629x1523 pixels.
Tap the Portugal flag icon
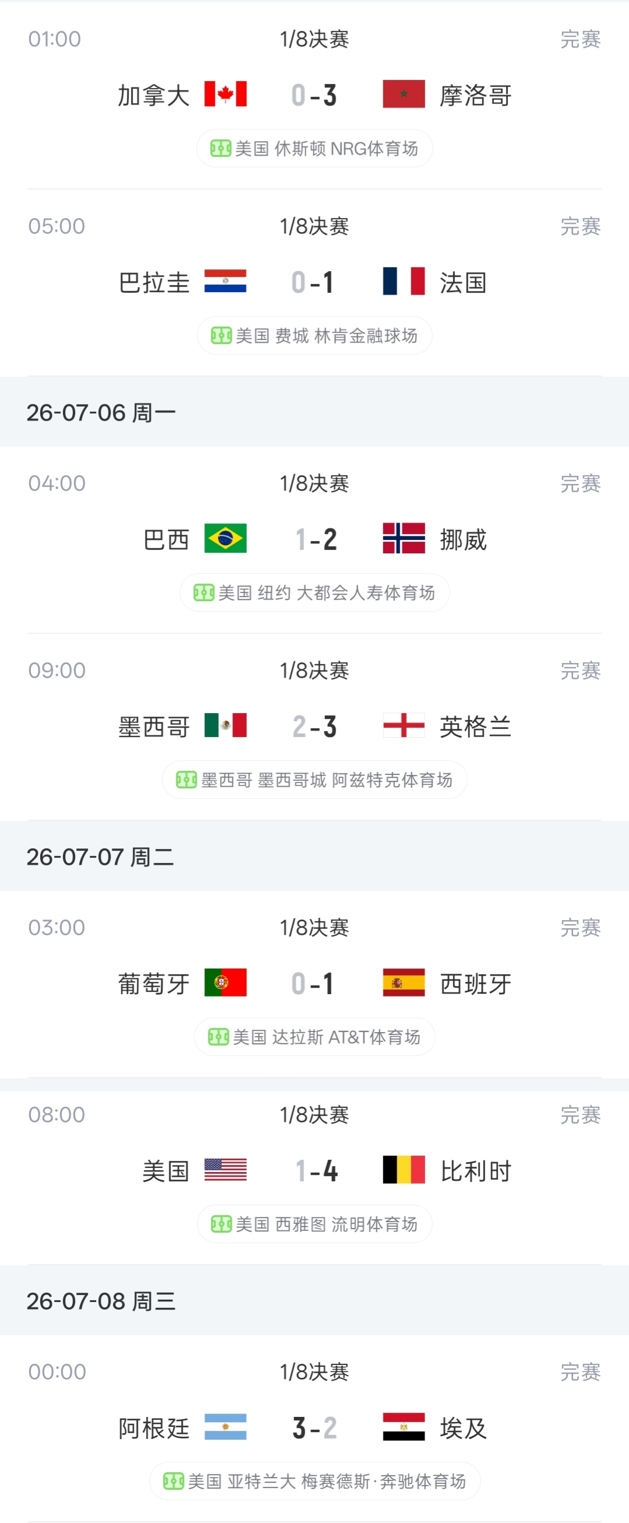point(225,982)
